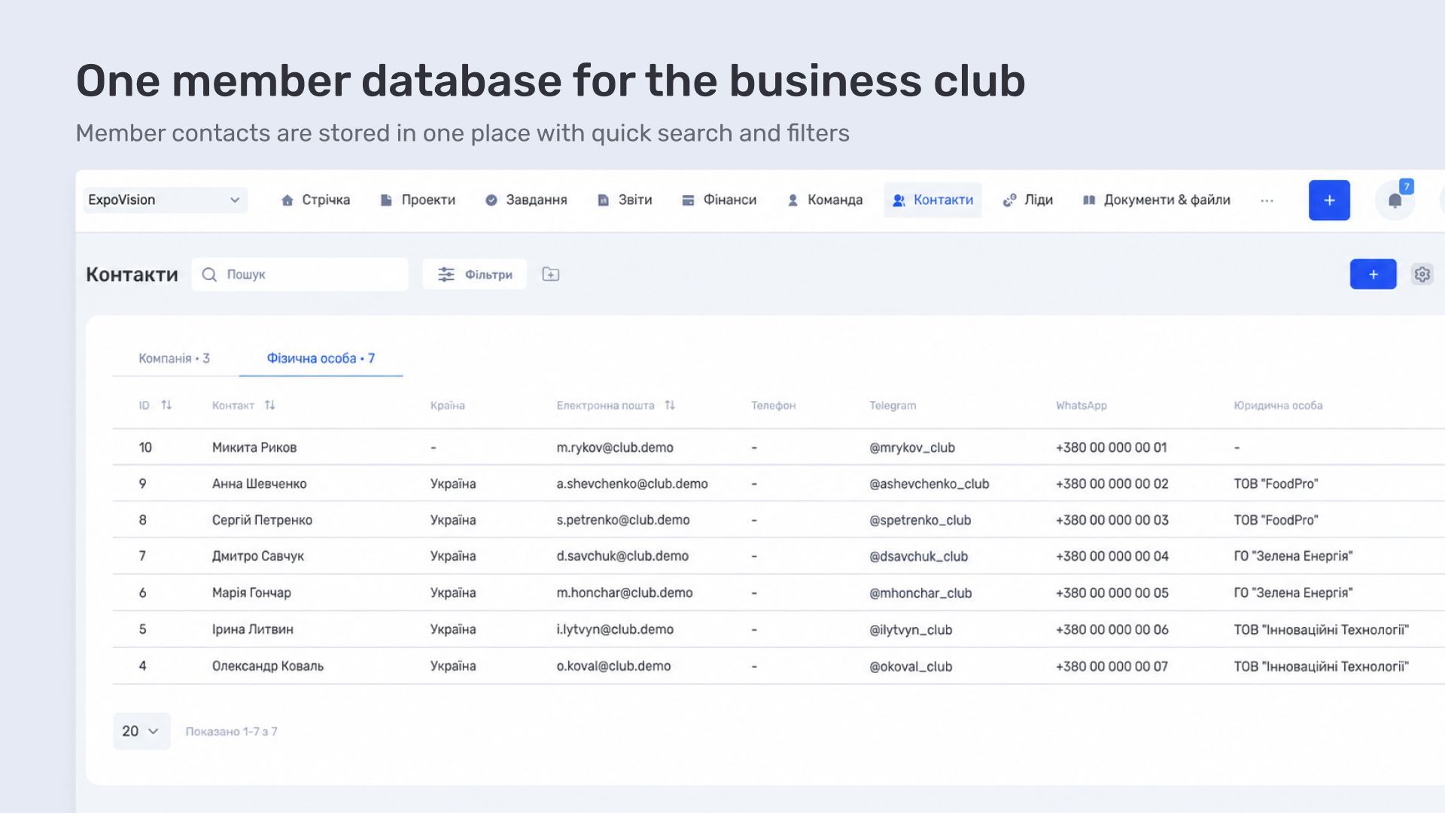Viewport: 1445px width, 813px height.
Task: Click ТОВ "FoodPro" in Анна Шевченко row
Action: 1276,484
